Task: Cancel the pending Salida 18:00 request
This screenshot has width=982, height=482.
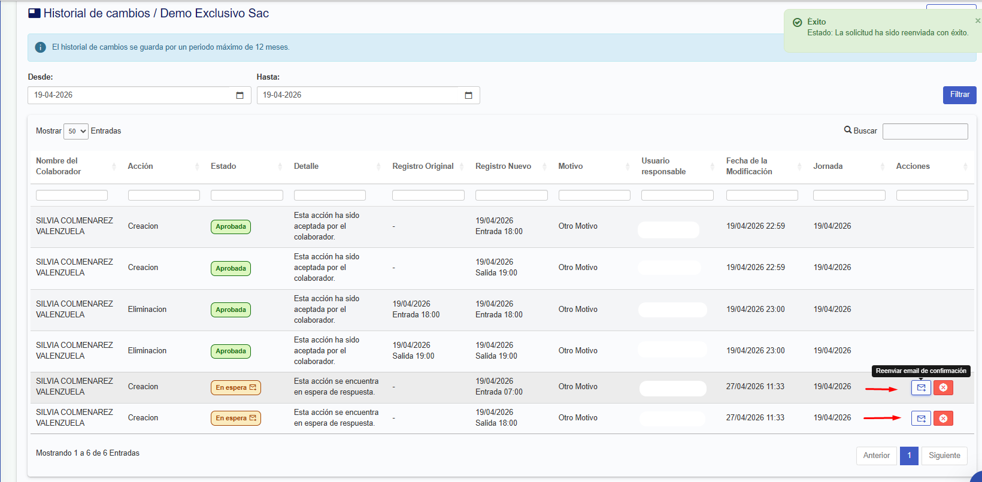Action: 943,419
